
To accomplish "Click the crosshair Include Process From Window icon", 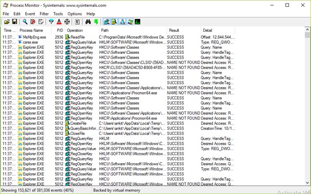I will pos(67,22).
